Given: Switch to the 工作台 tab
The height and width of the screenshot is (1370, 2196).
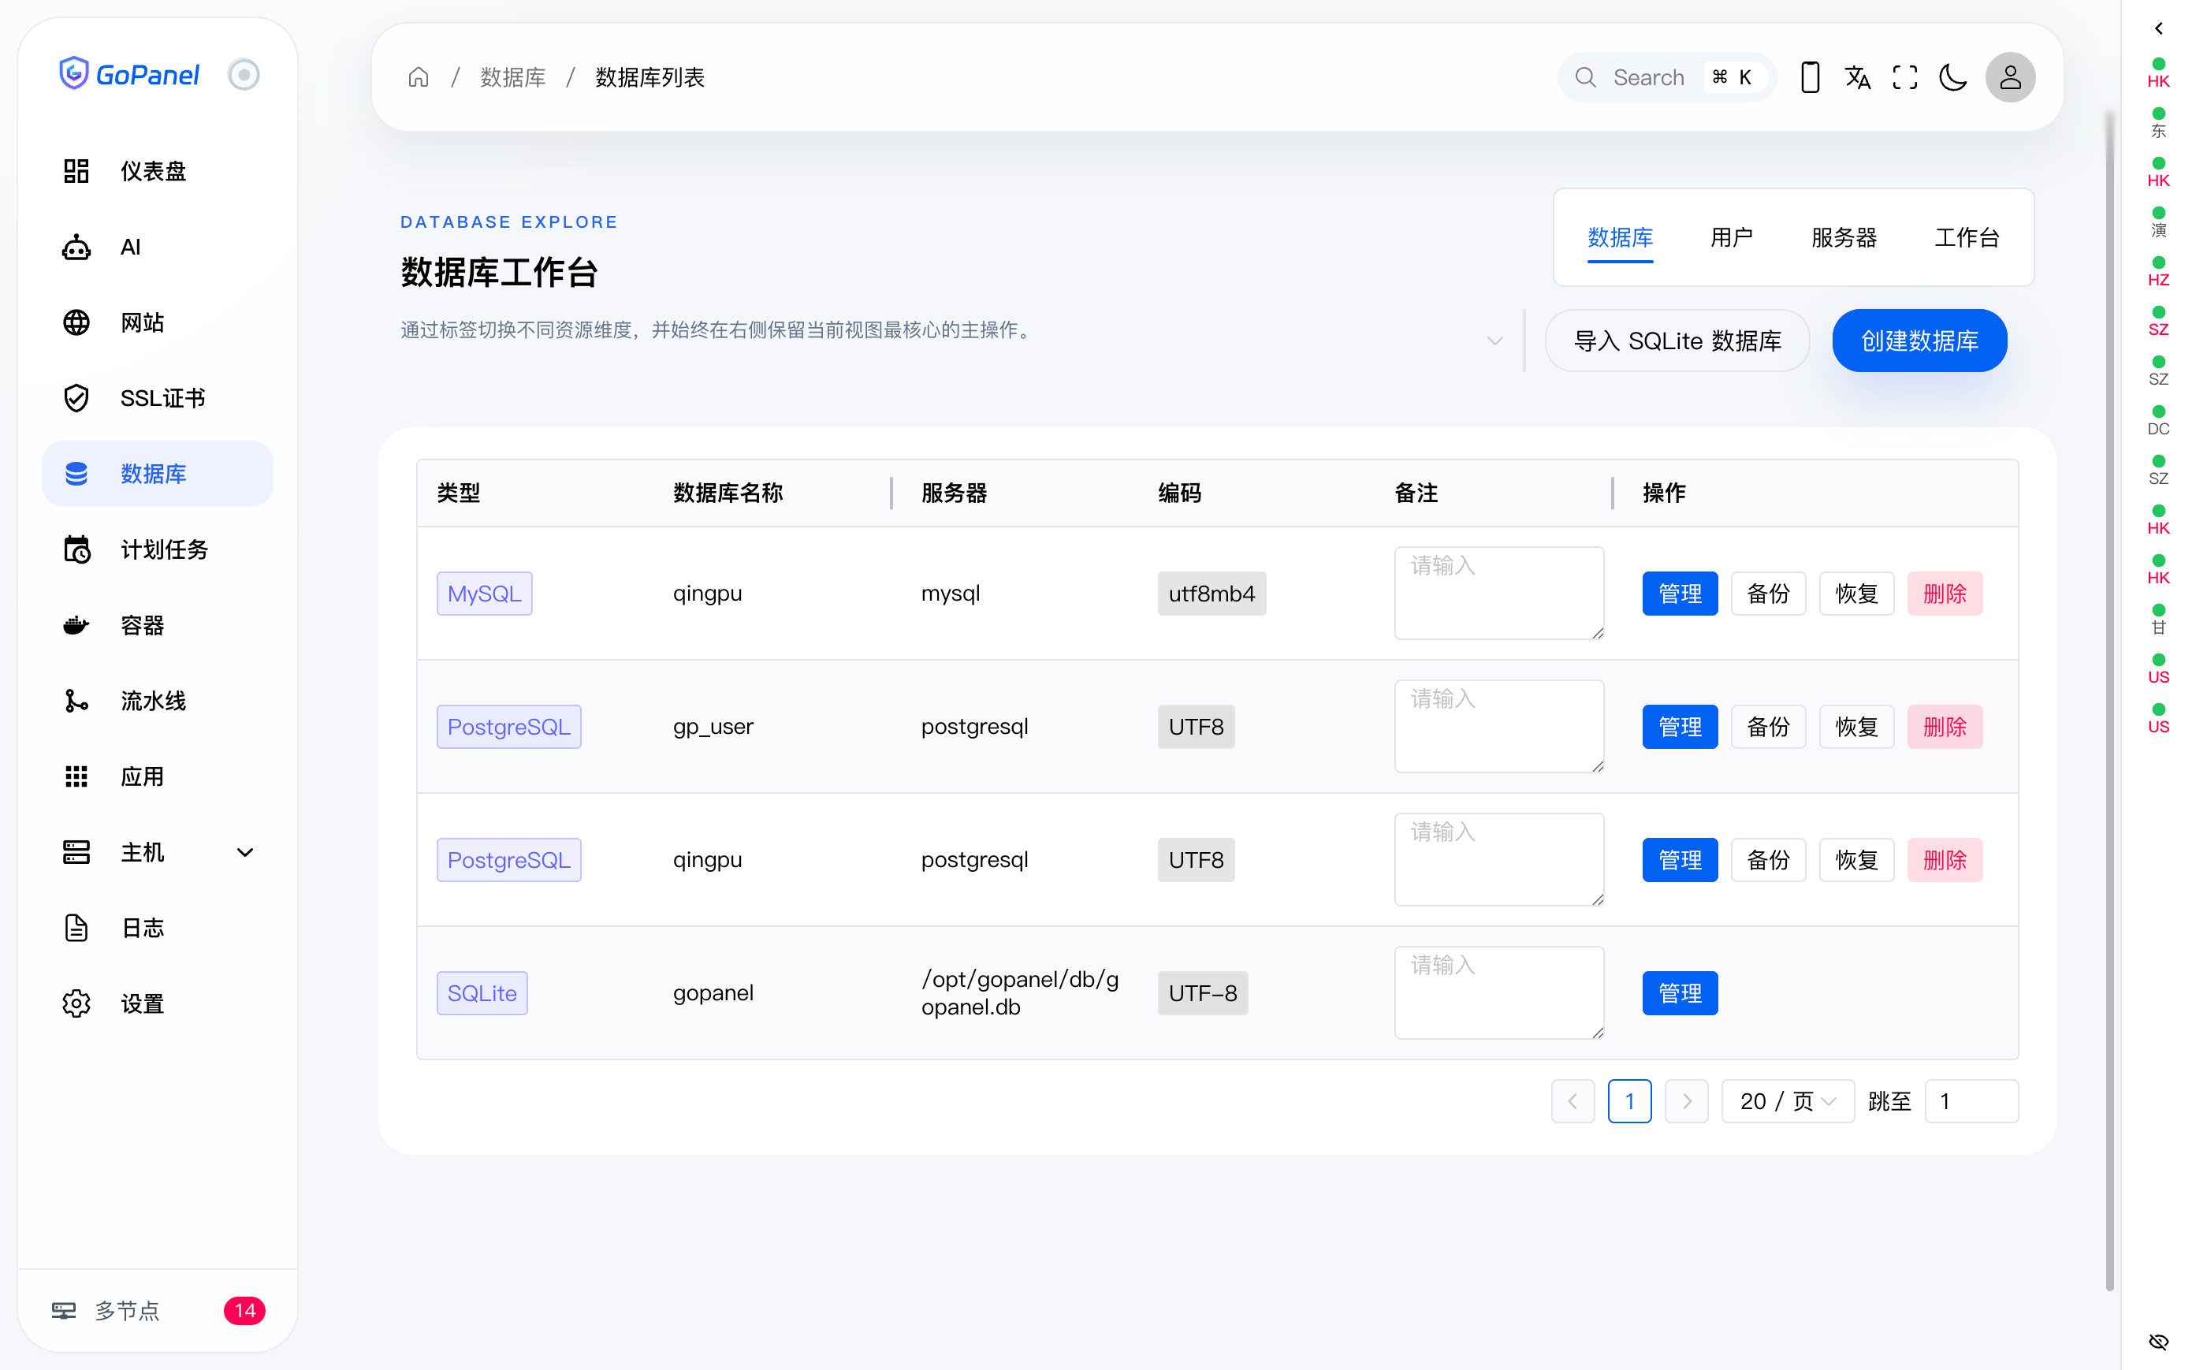Looking at the screenshot, I should pos(1967,237).
